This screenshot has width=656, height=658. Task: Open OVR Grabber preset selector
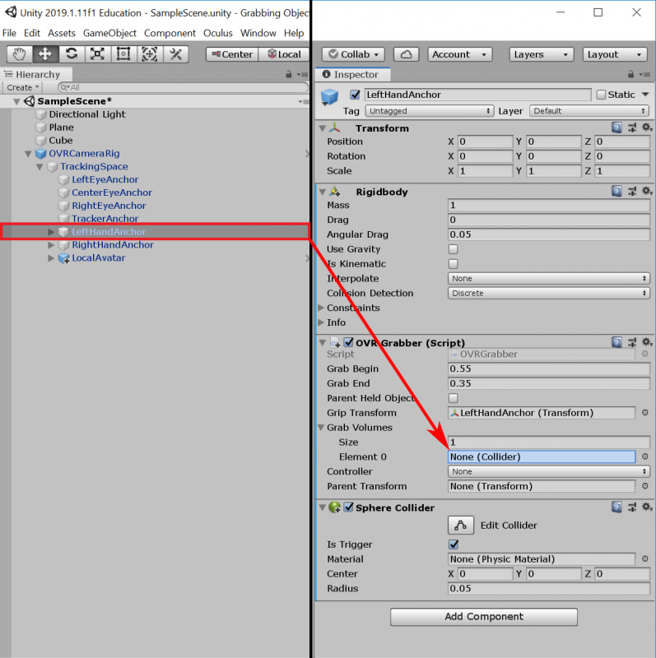(x=632, y=342)
